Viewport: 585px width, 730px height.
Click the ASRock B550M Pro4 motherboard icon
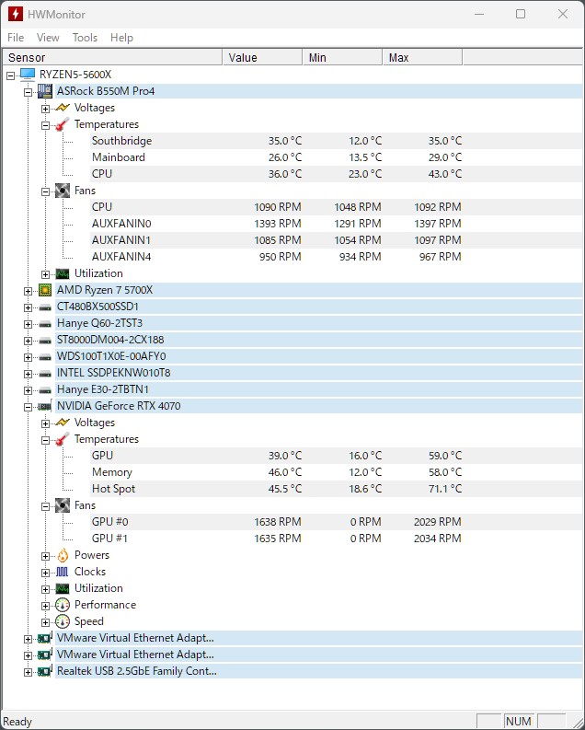pos(45,91)
